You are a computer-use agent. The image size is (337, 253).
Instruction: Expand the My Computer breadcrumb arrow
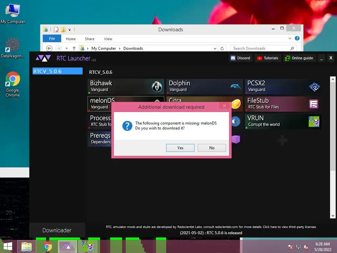tap(120, 48)
